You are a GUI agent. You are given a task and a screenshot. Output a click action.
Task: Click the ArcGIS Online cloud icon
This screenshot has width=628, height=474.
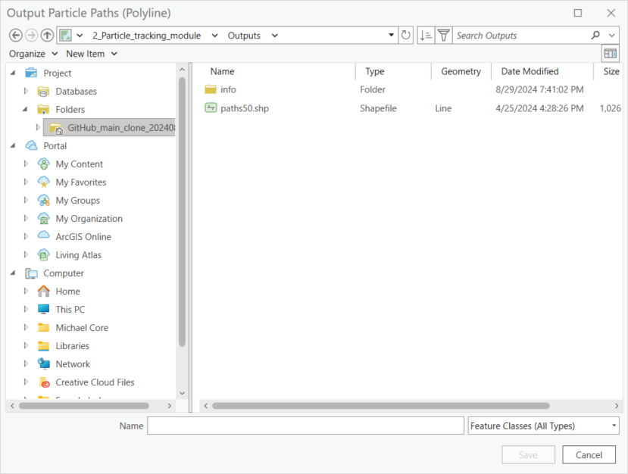pyautogui.click(x=43, y=236)
